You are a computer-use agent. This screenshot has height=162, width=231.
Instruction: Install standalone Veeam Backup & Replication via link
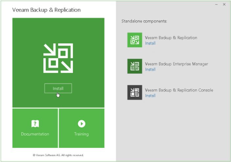pos(150,43)
